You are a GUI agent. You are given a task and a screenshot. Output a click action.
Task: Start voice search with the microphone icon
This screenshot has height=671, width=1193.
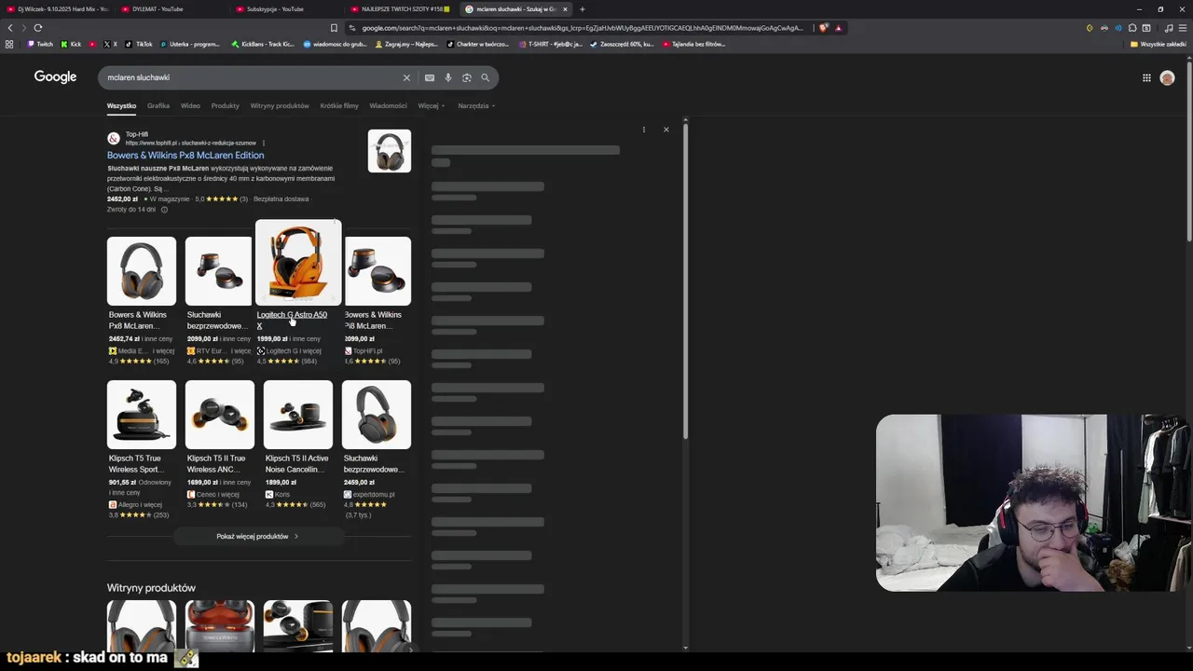[x=448, y=77]
